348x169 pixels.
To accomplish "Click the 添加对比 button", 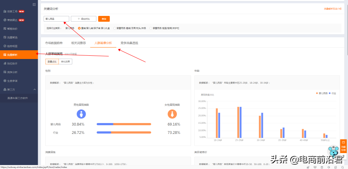I will coord(83,19).
